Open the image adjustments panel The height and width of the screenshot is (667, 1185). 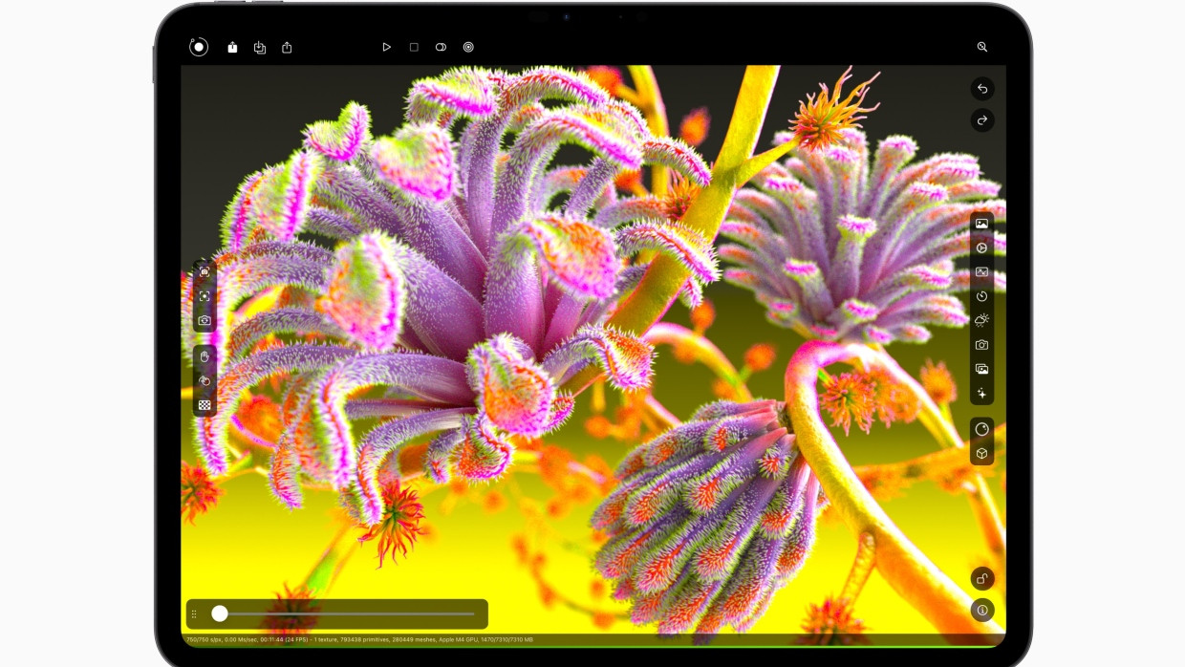(982, 271)
